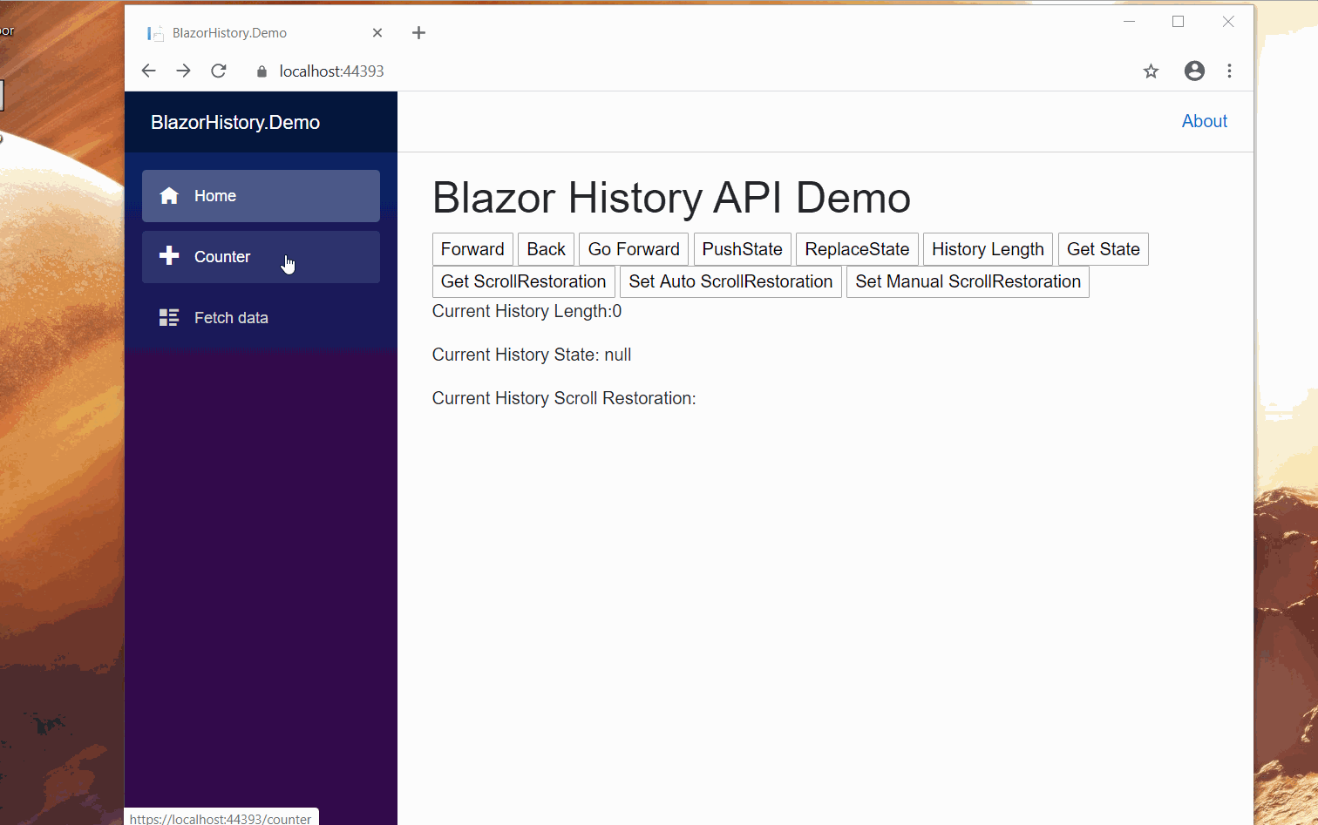Open the user profile avatar icon
This screenshot has height=825, width=1318.
point(1194,71)
